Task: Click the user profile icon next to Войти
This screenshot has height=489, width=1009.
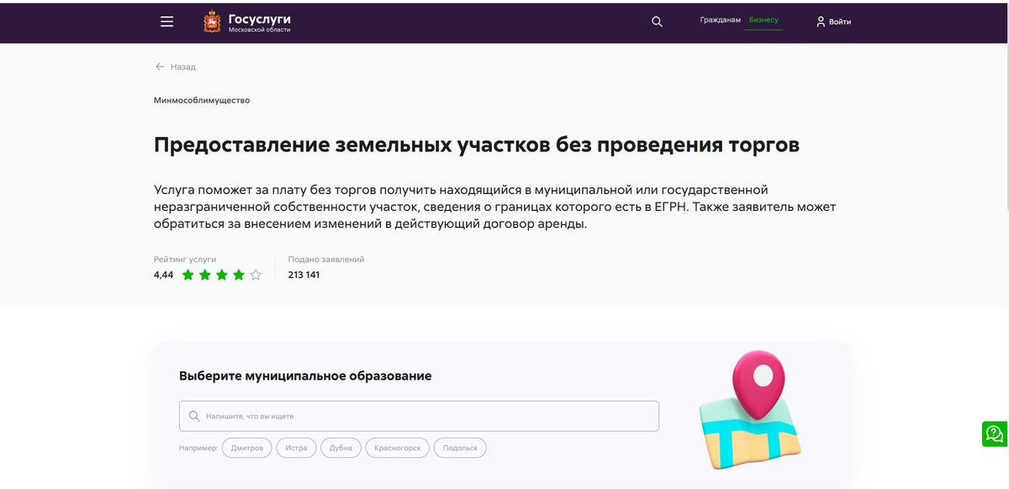Action: coord(821,22)
